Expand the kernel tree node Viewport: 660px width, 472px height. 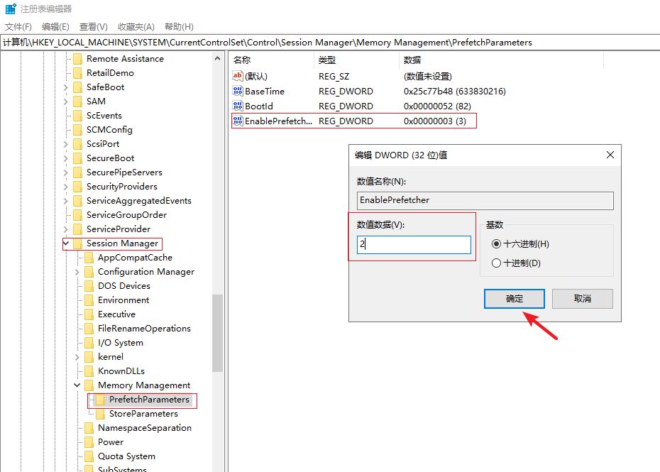click(77, 357)
